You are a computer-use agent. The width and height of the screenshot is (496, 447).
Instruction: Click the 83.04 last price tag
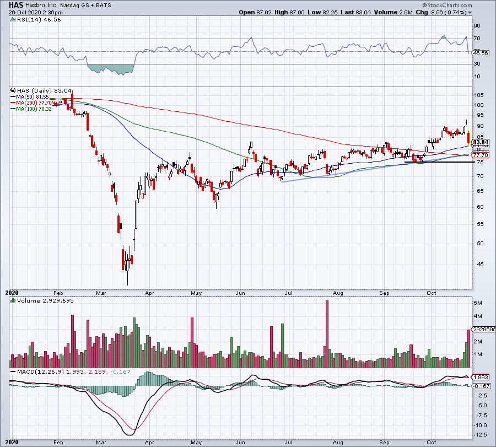tap(481, 142)
